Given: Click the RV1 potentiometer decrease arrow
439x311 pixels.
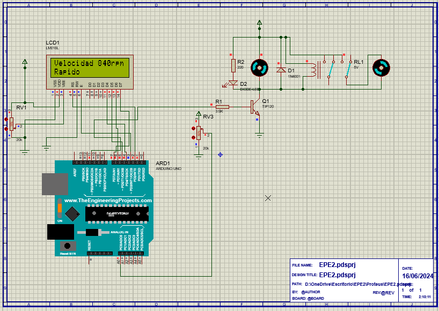Looking at the screenshot, I should coord(6,130).
